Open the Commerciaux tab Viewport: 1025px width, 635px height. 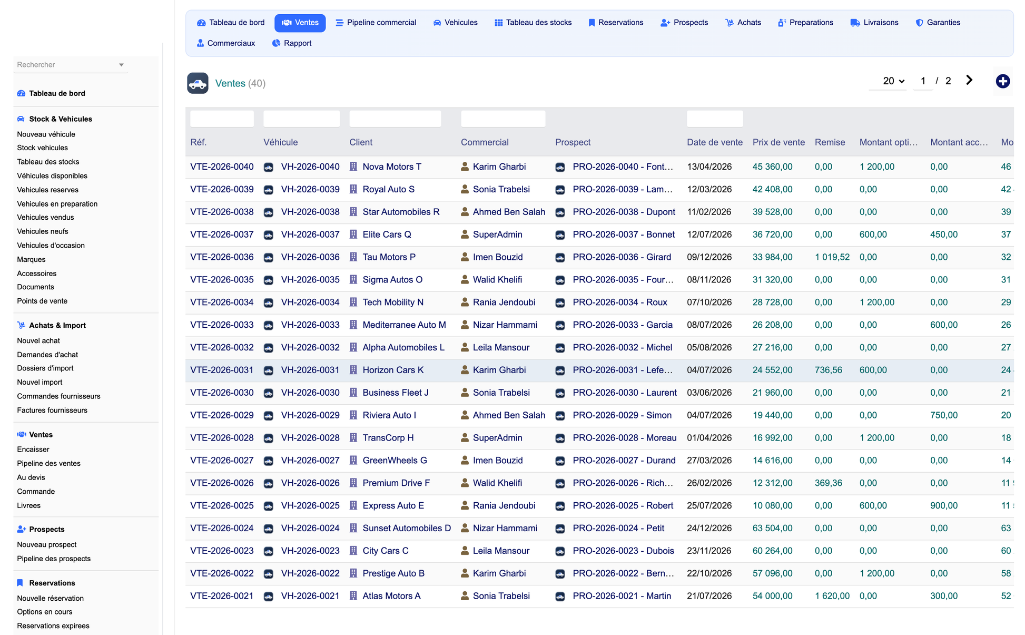pyautogui.click(x=226, y=43)
